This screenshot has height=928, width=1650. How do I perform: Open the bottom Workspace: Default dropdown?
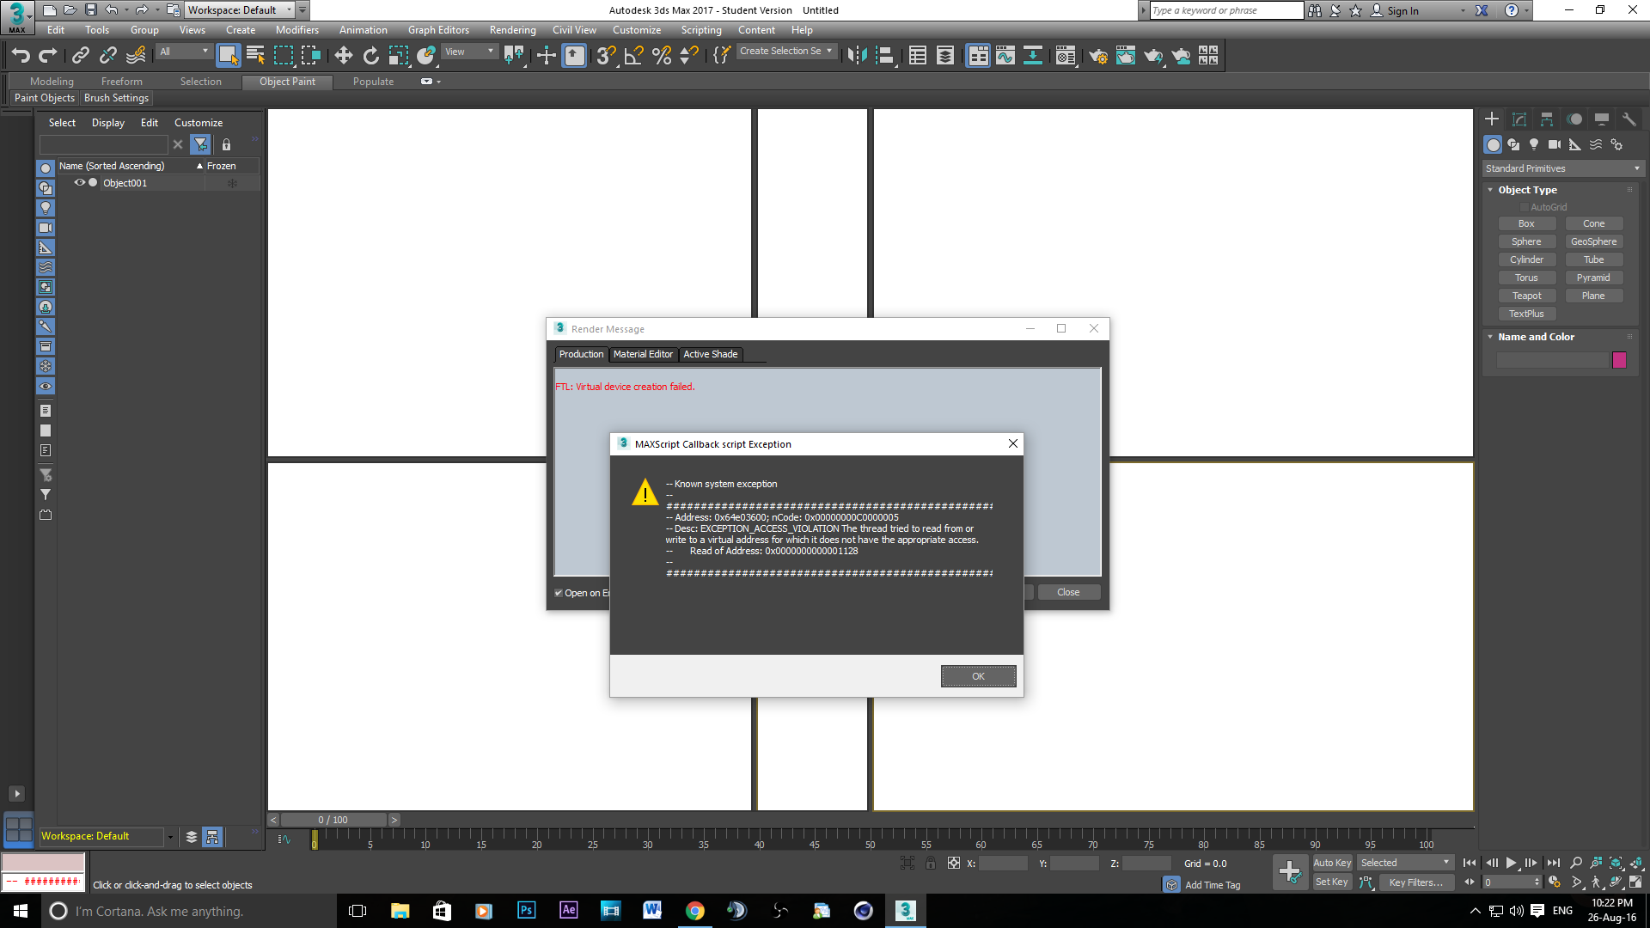pyautogui.click(x=107, y=836)
